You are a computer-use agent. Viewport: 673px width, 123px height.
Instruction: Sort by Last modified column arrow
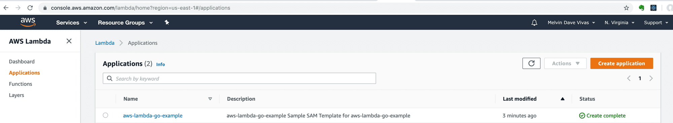click(562, 99)
